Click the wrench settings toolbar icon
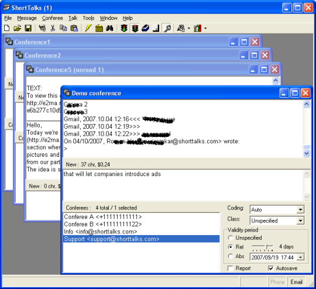The width and height of the screenshot is (316, 289). [x=167, y=28]
